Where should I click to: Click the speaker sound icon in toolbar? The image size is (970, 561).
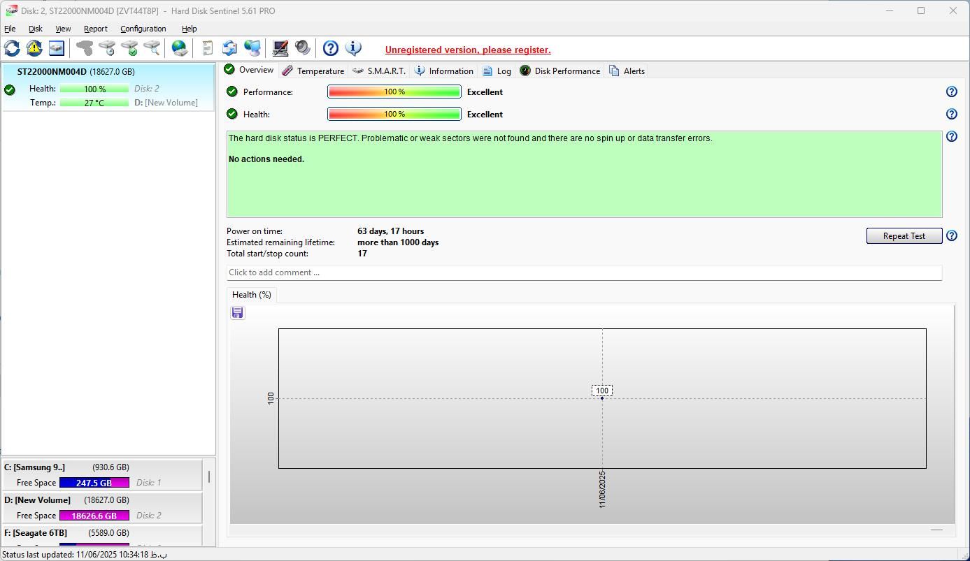point(303,48)
